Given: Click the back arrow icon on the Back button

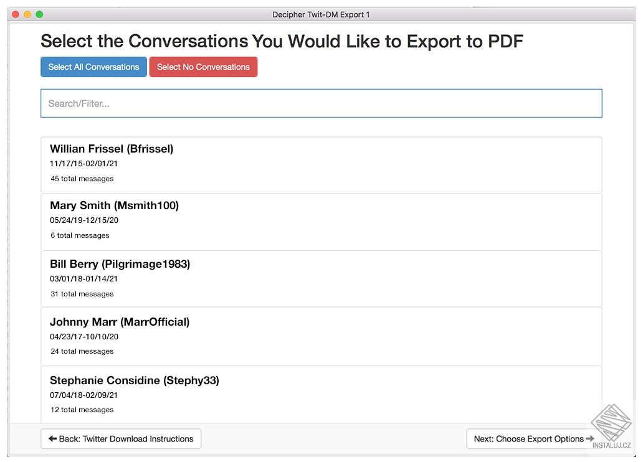Looking at the screenshot, I should pos(52,438).
